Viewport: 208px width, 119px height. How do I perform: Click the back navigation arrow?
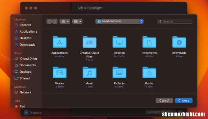pos(49,21)
